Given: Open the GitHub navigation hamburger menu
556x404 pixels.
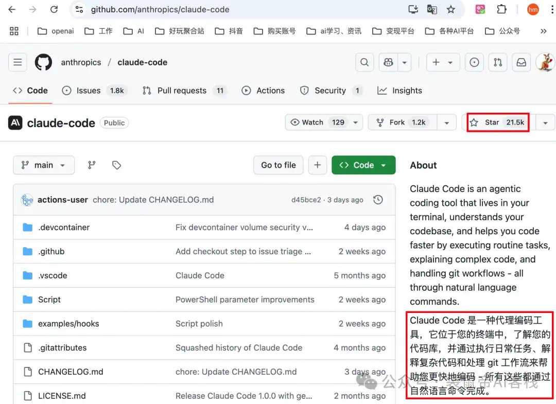Looking at the screenshot, I should pyautogui.click(x=18, y=62).
